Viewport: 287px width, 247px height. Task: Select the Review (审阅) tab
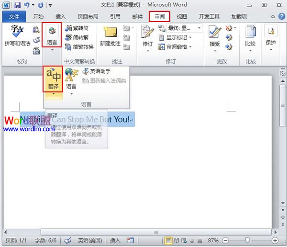(160, 17)
